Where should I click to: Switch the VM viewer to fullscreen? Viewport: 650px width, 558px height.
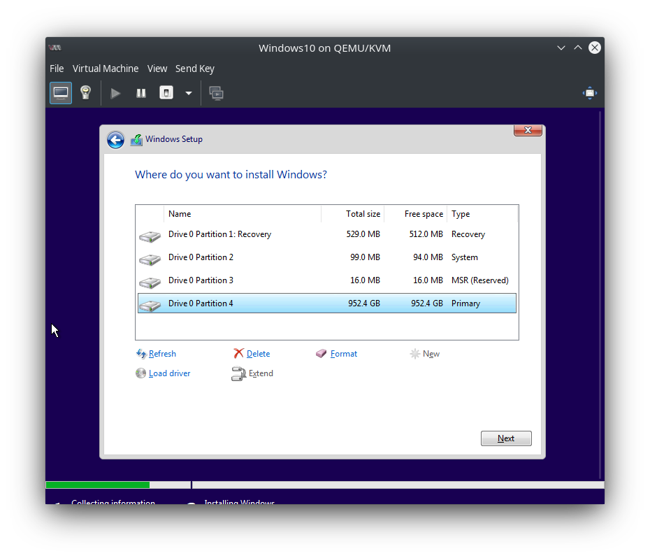tap(589, 93)
